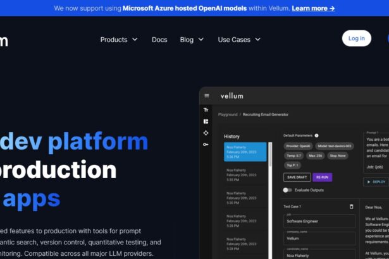Click the vellum logo in app header
Viewport: 389px width, 259px height.
click(232, 96)
